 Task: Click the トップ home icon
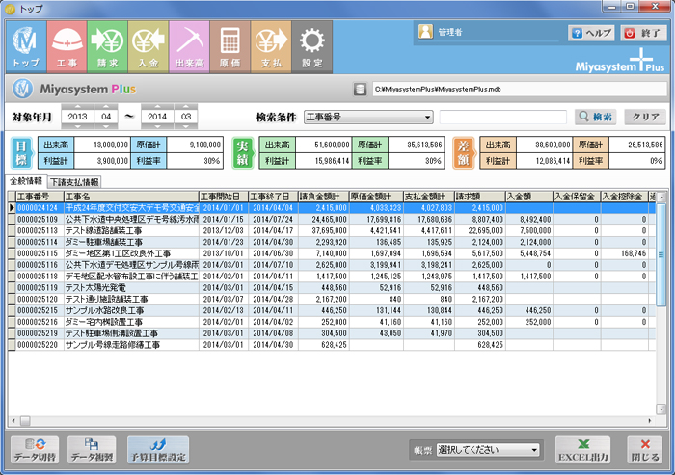click(26, 46)
